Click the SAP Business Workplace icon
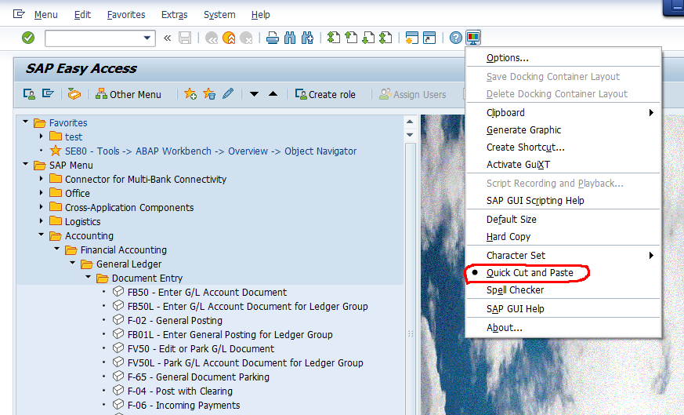Viewport: 684px width, 415px height. pyautogui.click(x=74, y=94)
